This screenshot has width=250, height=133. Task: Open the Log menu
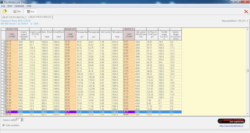tap(3, 6)
